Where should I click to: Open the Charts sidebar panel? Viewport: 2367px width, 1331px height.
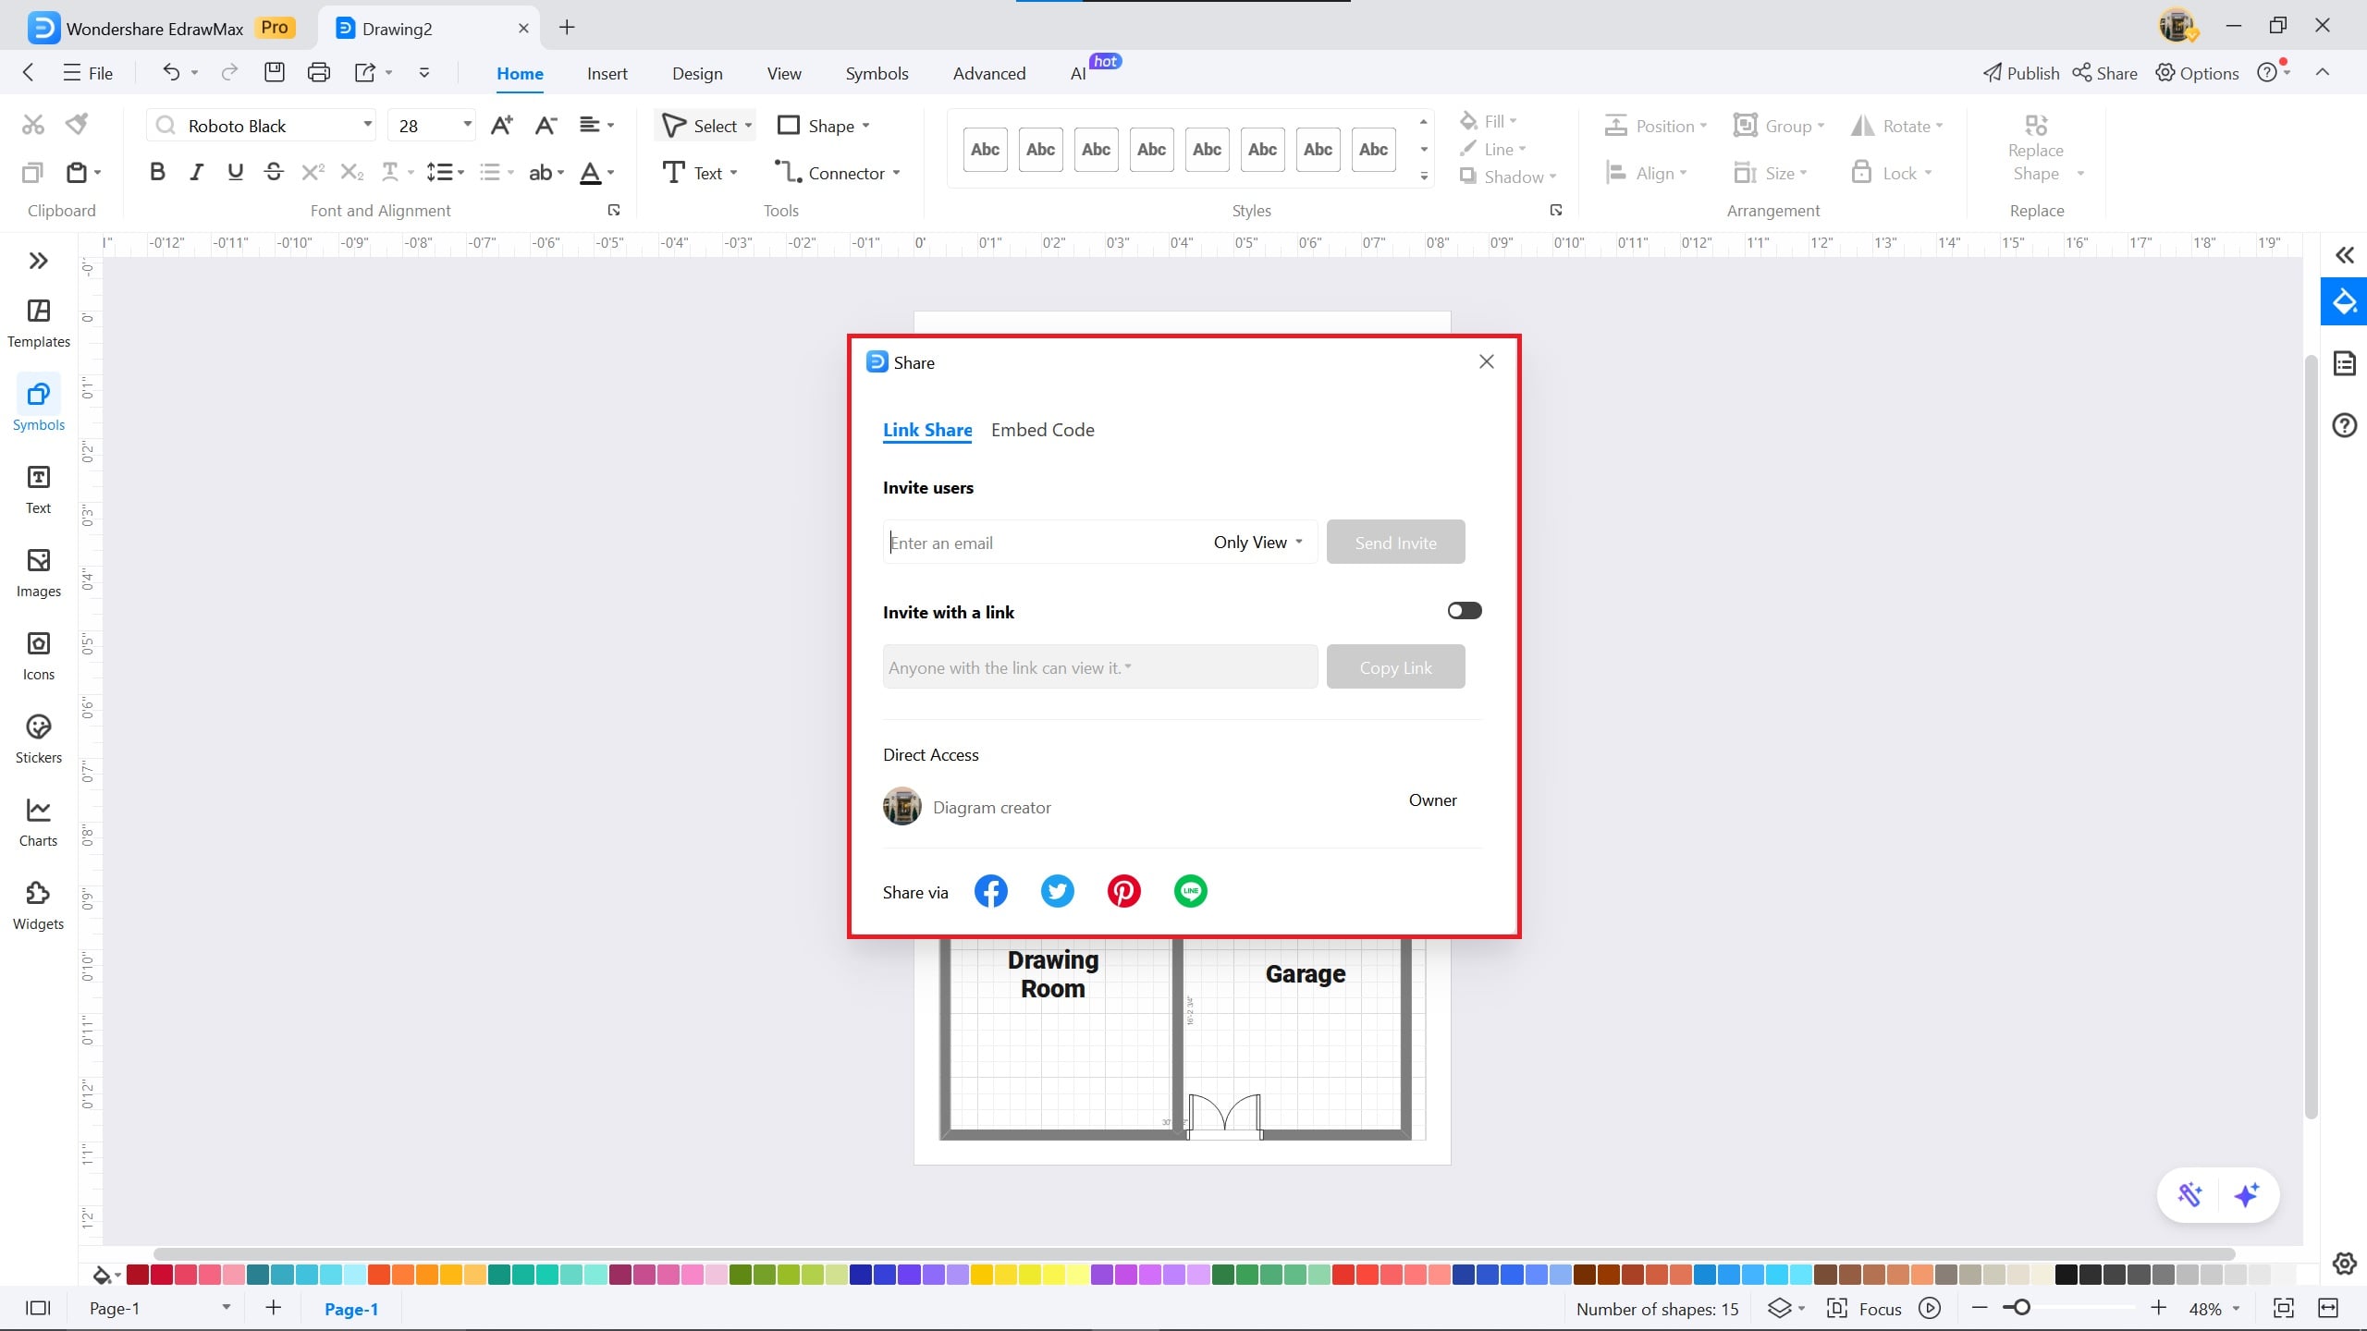38,822
